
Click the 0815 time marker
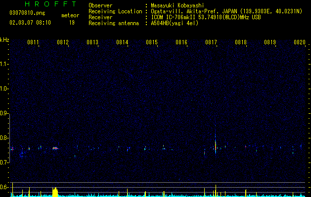click(152, 42)
